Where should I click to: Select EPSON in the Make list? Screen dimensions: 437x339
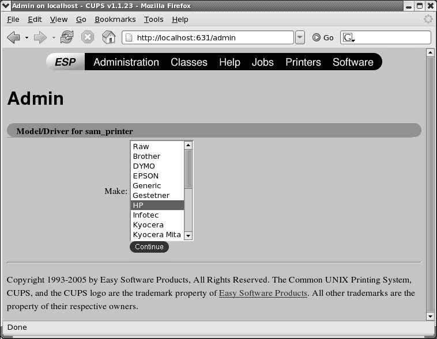pos(157,176)
